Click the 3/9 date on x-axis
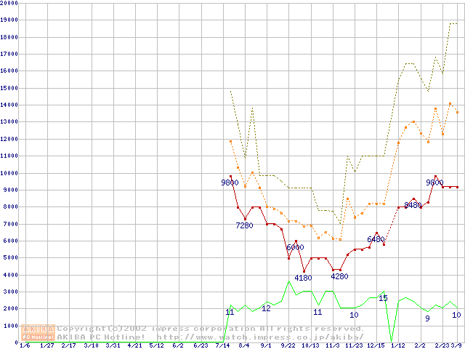This screenshot has height=349, width=465. tap(456, 346)
